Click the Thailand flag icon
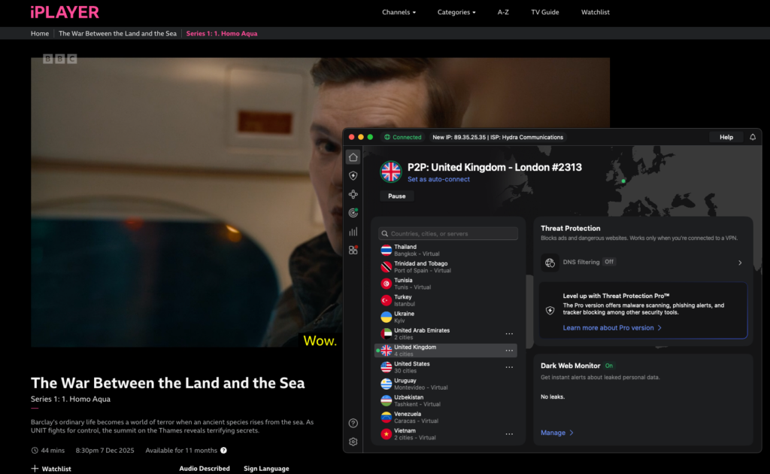 click(x=387, y=251)
